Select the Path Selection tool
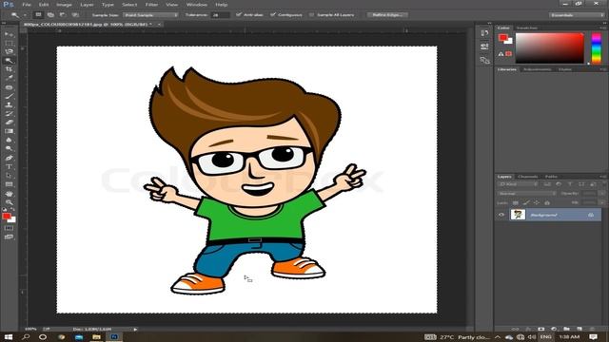 point(9,176)
